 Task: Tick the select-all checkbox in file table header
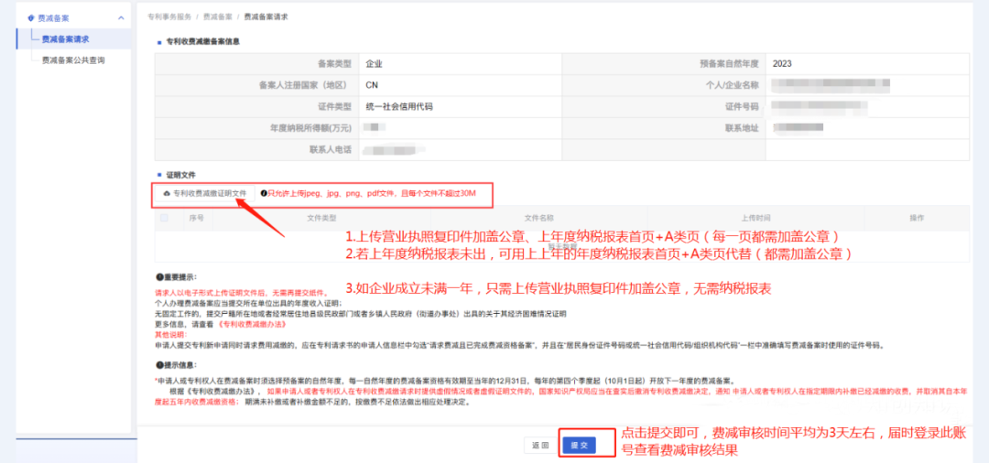click(x=165, y=218)
